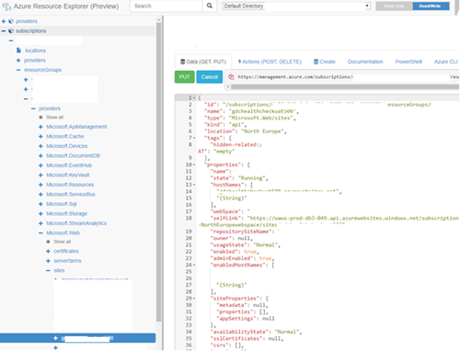Collapse the providers node under resource group
The width and height of the screenshot is (460, 362).
(33, 108)
